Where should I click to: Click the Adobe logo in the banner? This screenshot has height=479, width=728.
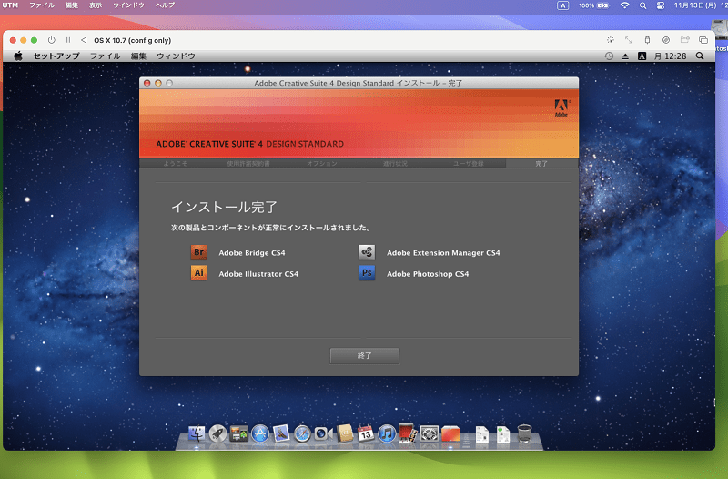pyautogui.click(x=561, y=107)
